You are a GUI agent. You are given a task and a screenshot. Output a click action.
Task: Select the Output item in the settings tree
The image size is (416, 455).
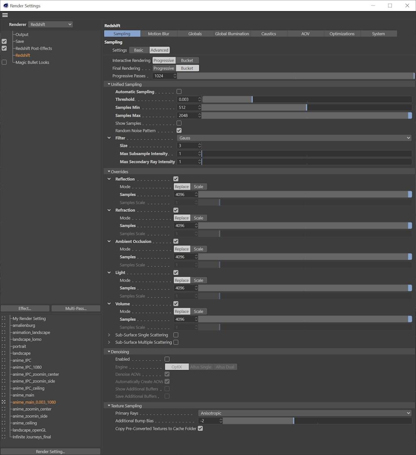22,35
